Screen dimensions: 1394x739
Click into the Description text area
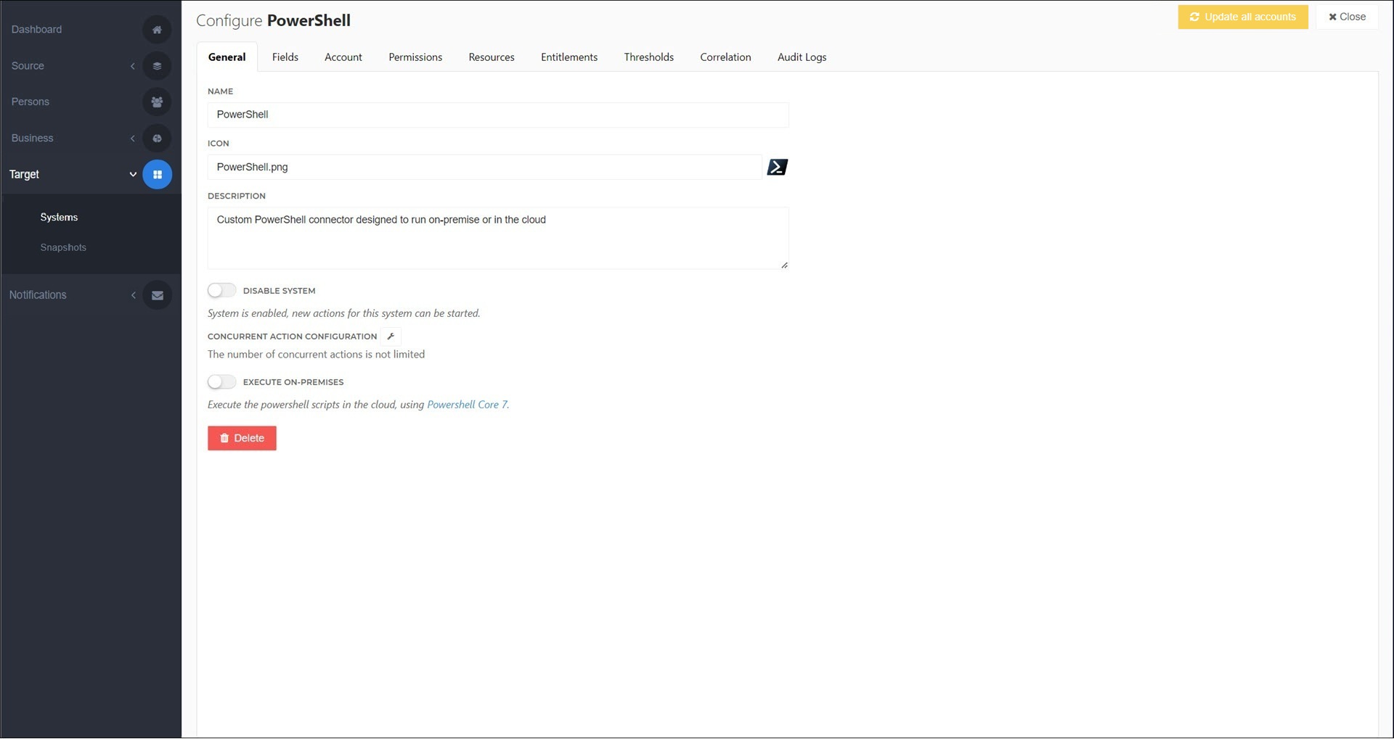pos(498,239)
